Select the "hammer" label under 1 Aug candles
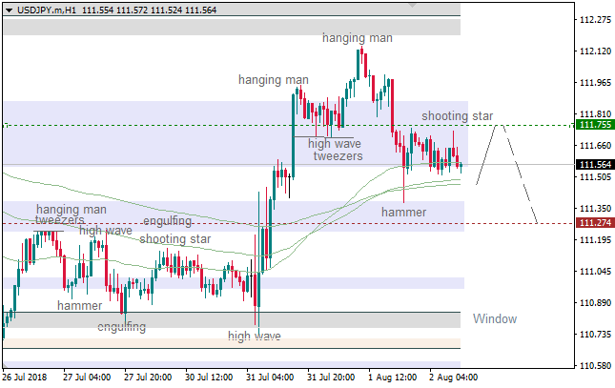This screenshot has height=388, width=615. [403, 211]
